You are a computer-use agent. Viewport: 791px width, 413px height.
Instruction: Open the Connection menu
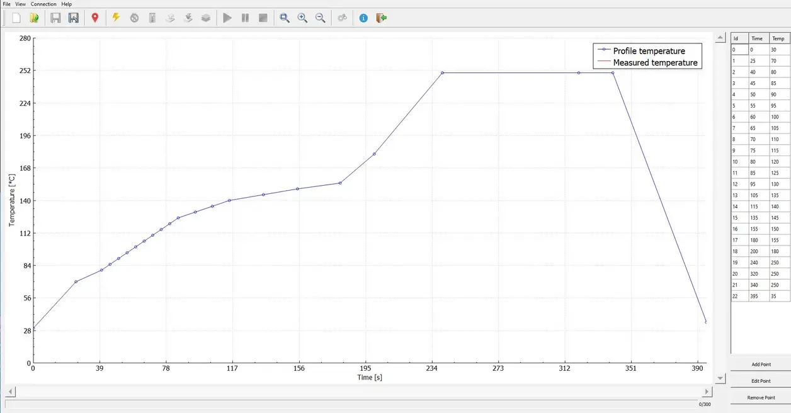[43, 4]
